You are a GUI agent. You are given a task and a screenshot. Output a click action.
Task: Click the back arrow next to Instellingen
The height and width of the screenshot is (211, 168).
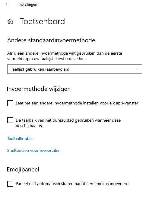click(x=7, y=4)
